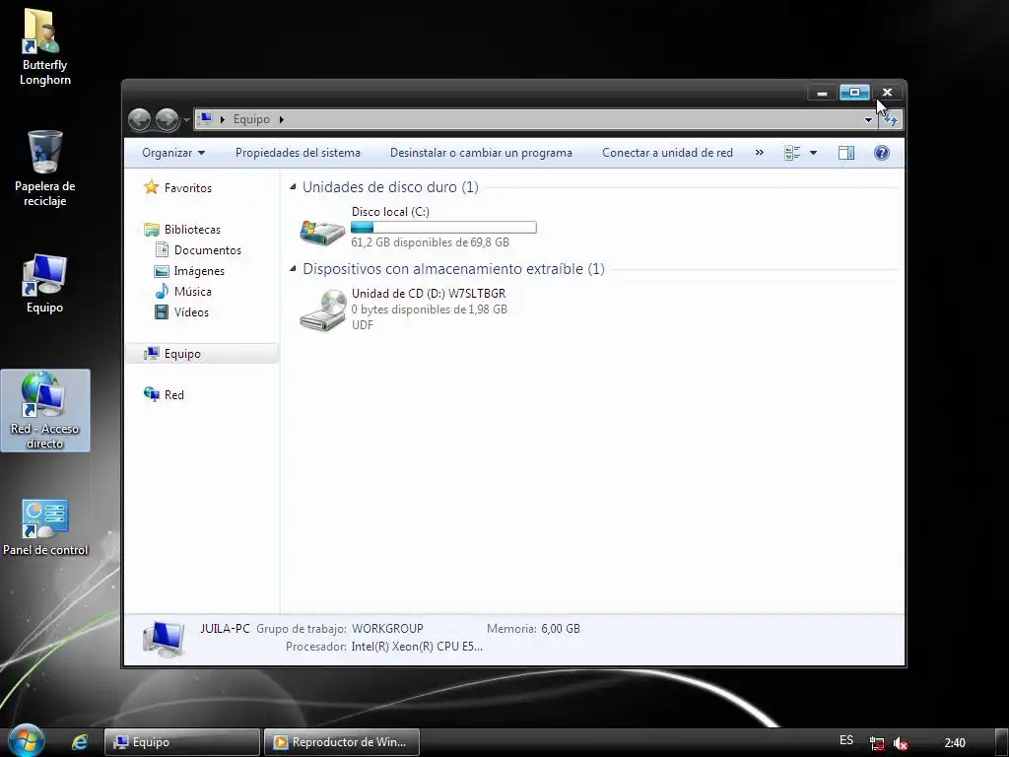Click the 2:40 clock

point(955,743)
